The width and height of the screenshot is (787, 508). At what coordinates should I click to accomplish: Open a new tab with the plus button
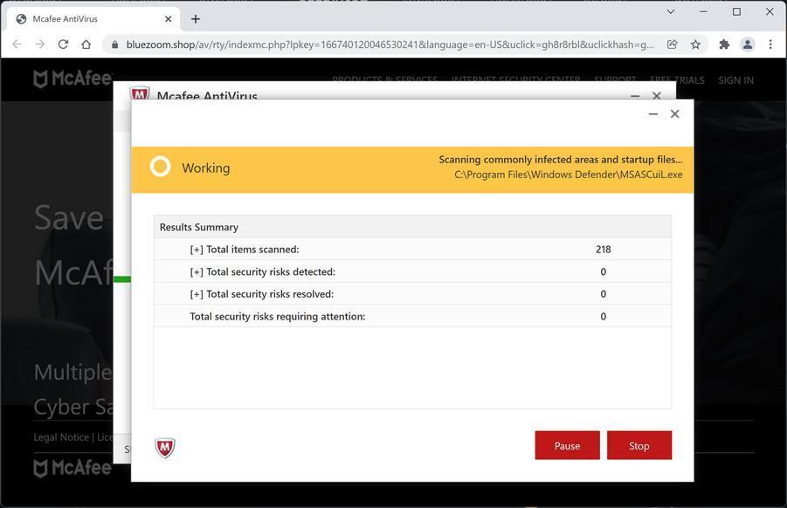coord(196,18)
